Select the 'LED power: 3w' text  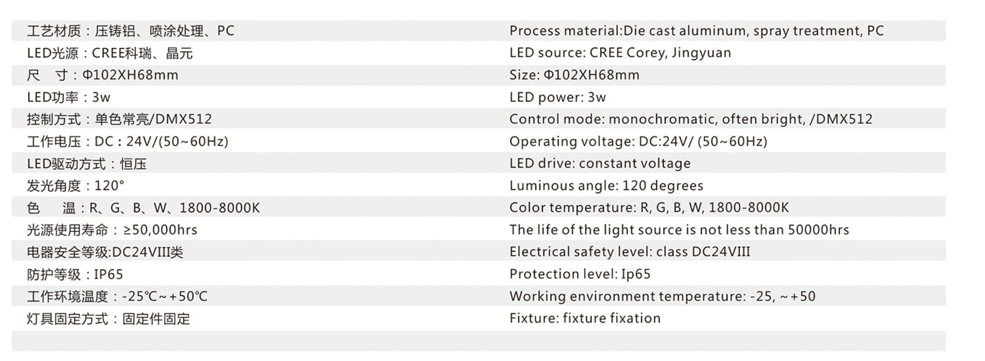coord(558,97)
